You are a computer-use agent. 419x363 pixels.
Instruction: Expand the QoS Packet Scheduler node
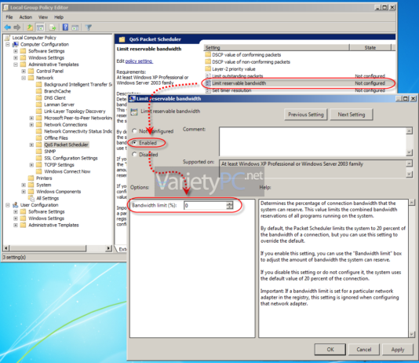(x=31, y=145)
